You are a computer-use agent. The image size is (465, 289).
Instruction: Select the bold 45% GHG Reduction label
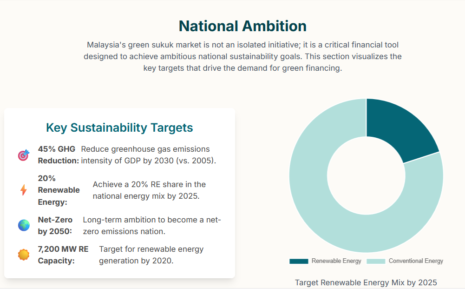(58, 155)
